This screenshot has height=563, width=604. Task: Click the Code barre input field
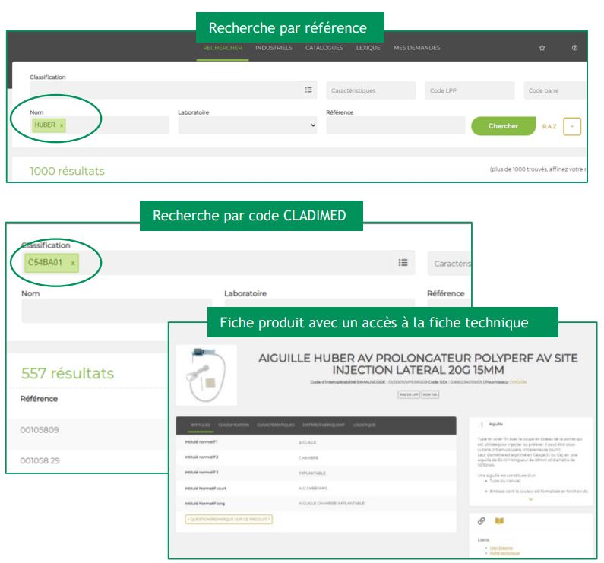(555, 90)
